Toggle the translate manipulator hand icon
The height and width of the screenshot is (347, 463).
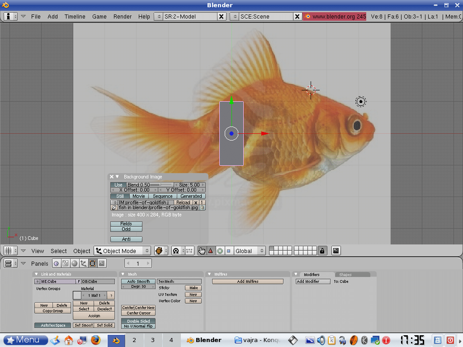(202, 250)
